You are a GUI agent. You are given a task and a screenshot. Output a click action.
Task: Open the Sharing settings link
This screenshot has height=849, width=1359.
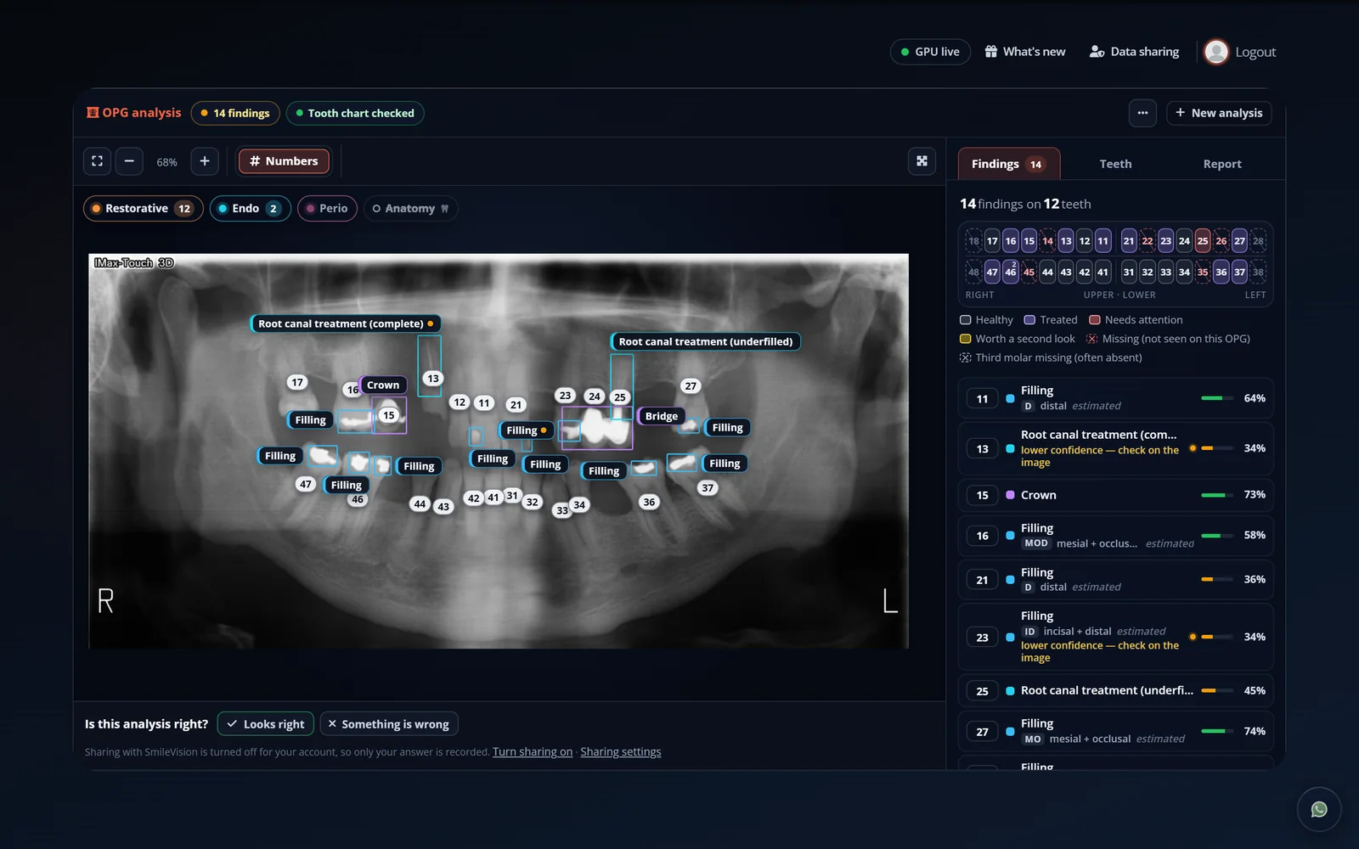click(621, 752)
